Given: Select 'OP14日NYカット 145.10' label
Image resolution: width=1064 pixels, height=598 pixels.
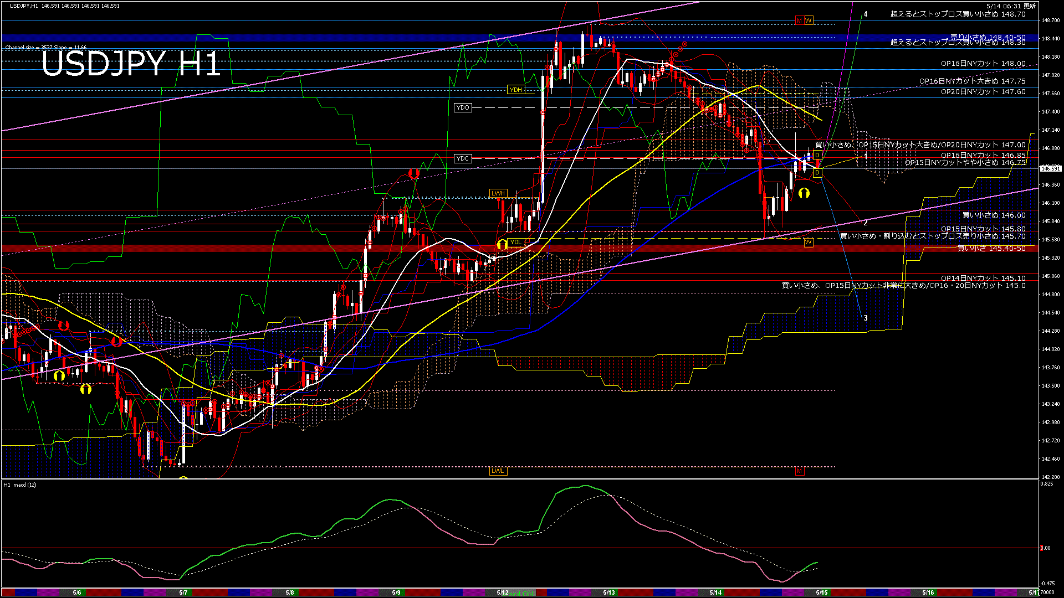Looking at the screenshot, I should pos(983,279).
